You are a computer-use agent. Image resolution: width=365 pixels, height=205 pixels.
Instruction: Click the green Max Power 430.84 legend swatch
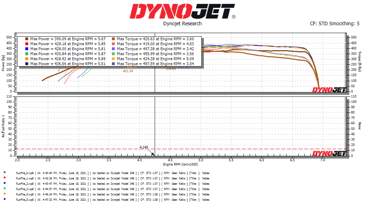tap(27, 54)
